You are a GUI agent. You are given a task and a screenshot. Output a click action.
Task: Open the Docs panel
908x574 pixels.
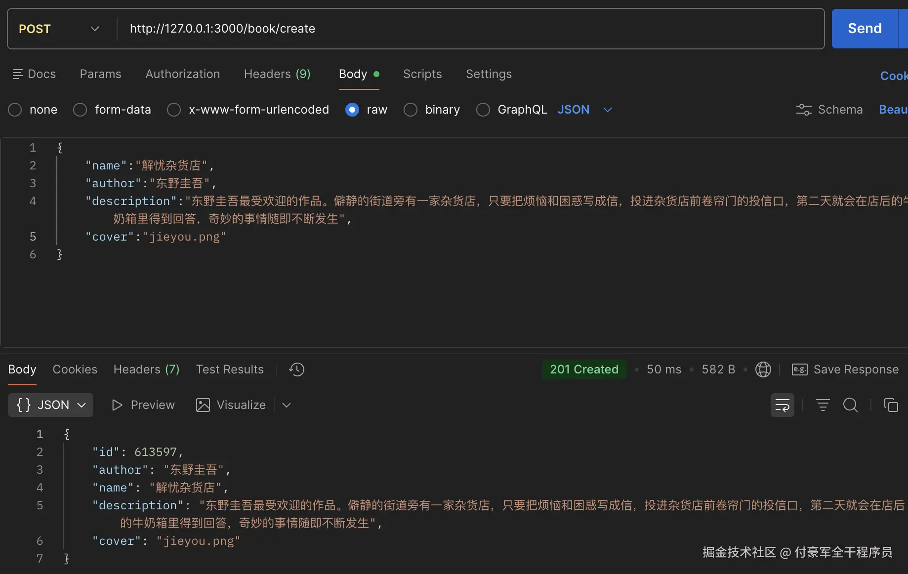(x=34, y=74)
